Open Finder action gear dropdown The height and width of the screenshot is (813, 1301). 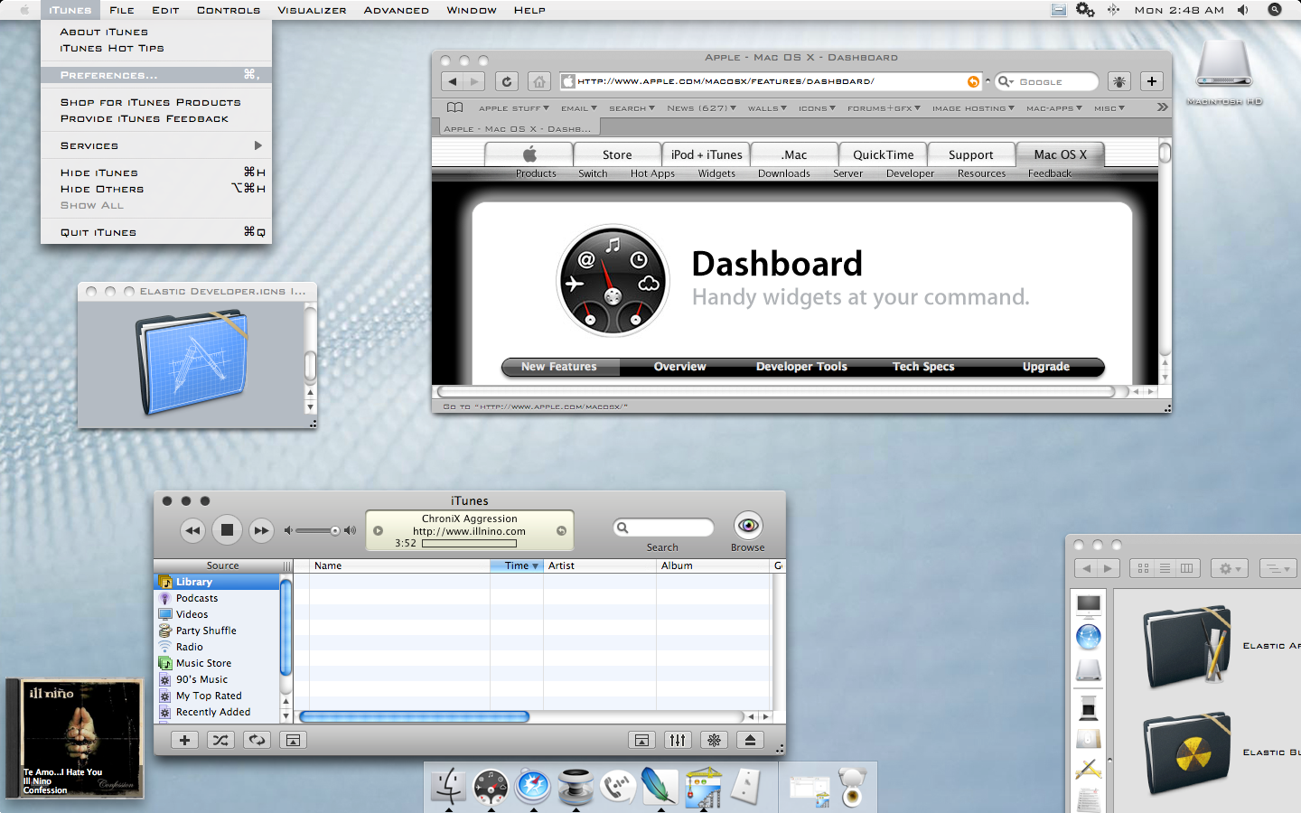click(1231, 568)
